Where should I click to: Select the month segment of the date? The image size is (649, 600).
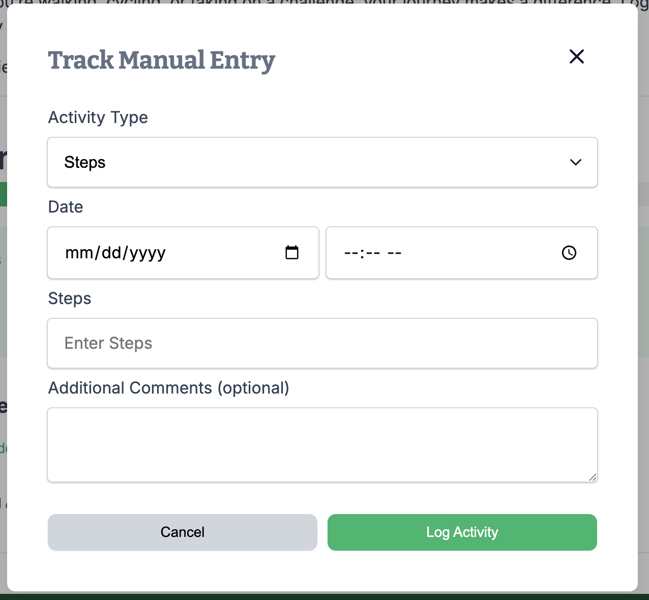tap(75, 253)
